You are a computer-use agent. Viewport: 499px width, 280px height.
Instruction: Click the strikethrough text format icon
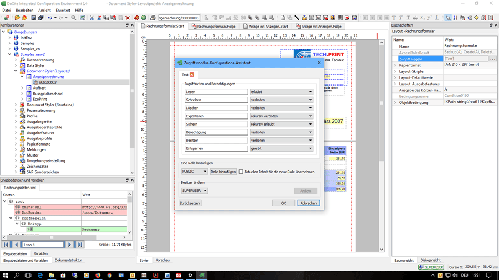pos(415,18)
